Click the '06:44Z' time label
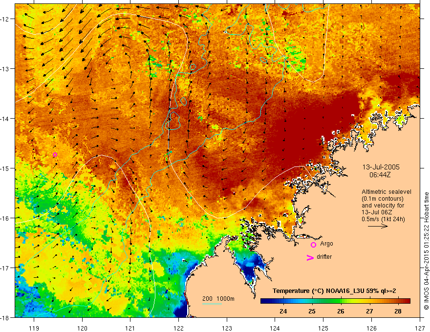 point(380,174)
